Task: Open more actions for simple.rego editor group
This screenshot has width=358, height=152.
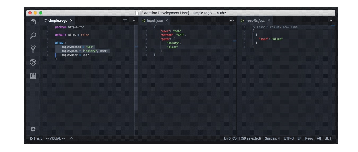Action: 133,20
